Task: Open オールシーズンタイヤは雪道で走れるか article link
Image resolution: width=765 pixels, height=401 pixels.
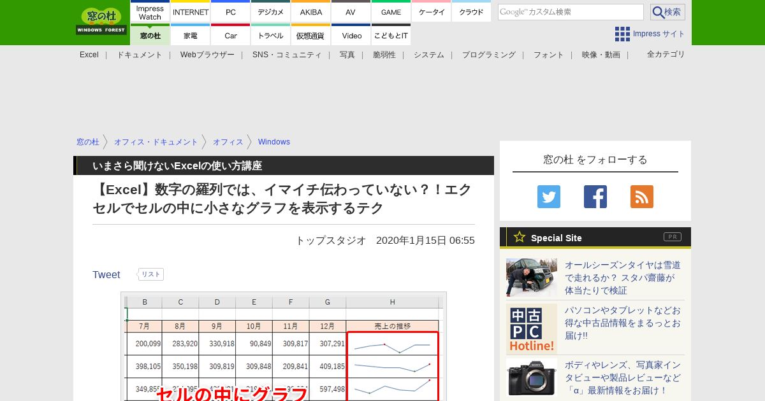Action: click(x=623, y=278)
